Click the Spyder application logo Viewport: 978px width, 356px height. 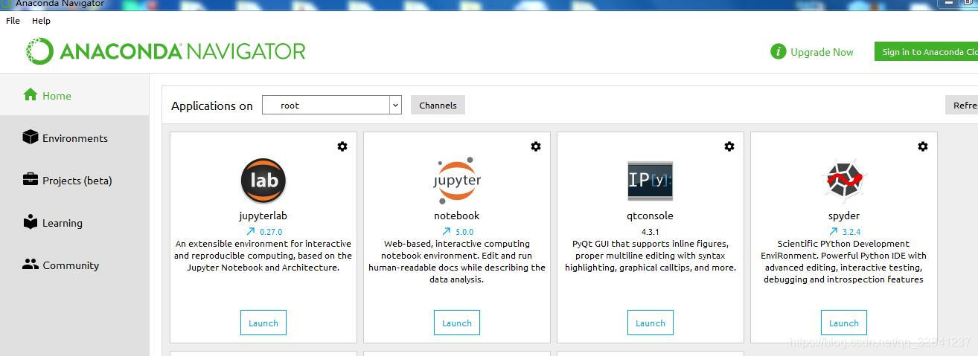tap(844, 180)
